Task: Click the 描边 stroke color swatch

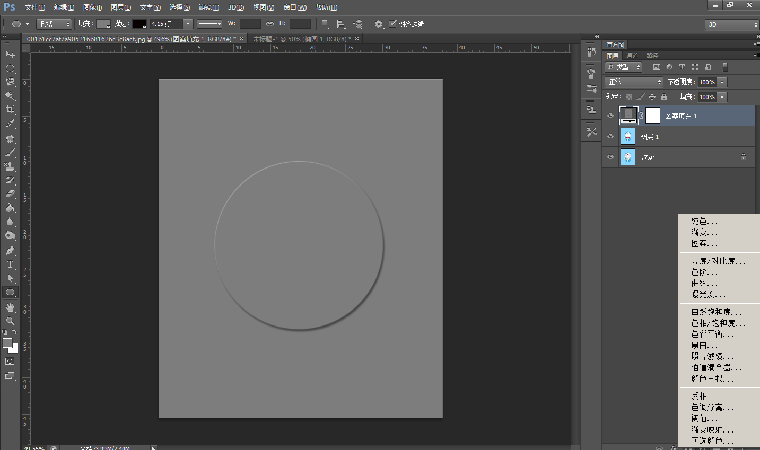Action: click(139, 24)
